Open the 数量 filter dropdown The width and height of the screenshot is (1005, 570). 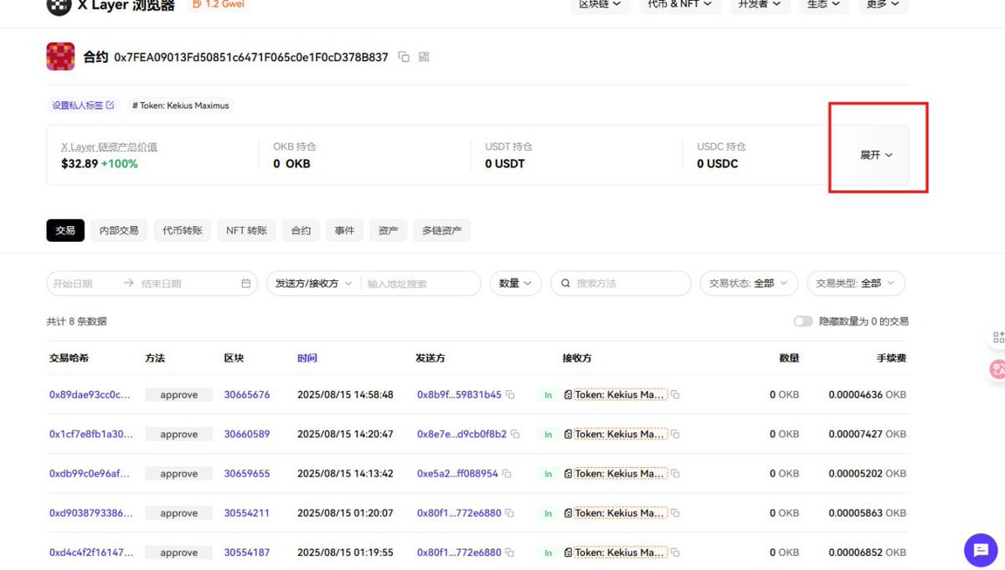coord(516,284)
